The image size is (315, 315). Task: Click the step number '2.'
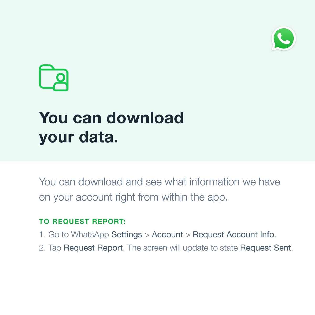tap(43, 248)
